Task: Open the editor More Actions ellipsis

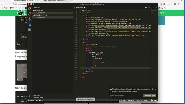Action: tap(156, 8)
